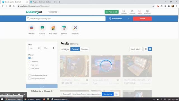Go to browser home page
This screenshot has width=179, height=101.
14,6
